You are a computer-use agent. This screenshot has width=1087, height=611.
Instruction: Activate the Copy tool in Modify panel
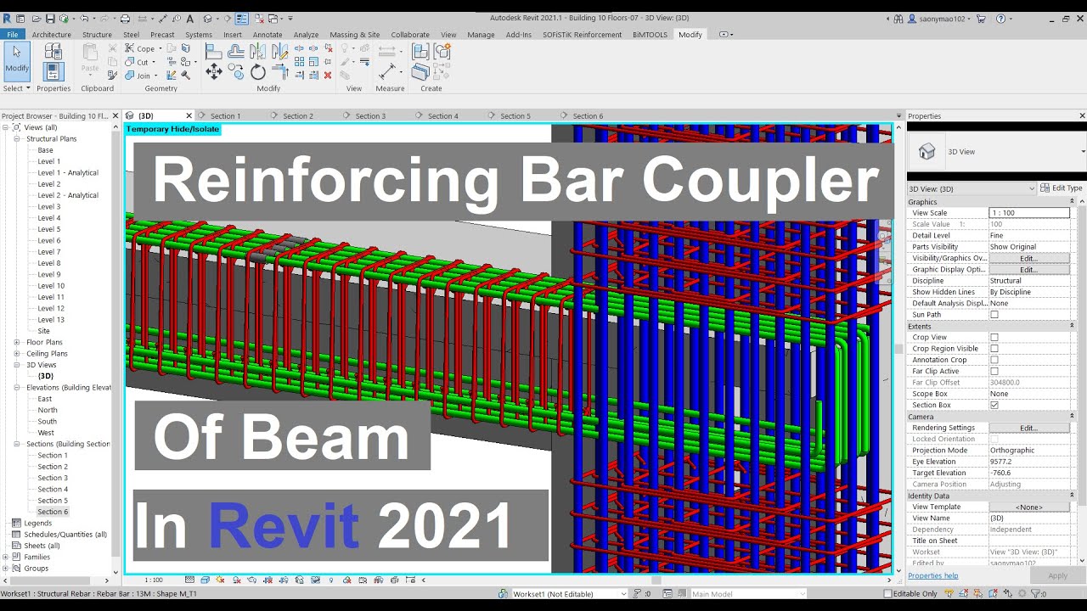(236, 72)
